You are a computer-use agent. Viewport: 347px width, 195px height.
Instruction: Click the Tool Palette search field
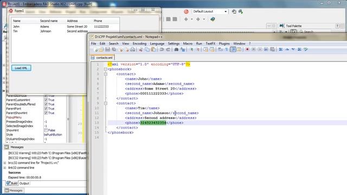tap(315, 31)
